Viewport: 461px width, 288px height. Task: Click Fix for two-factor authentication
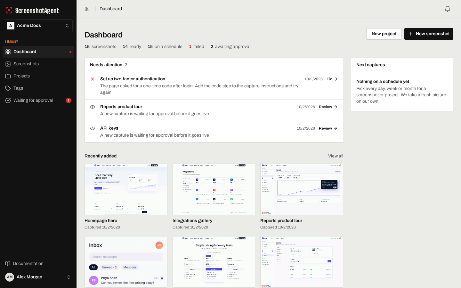[332, 79]
